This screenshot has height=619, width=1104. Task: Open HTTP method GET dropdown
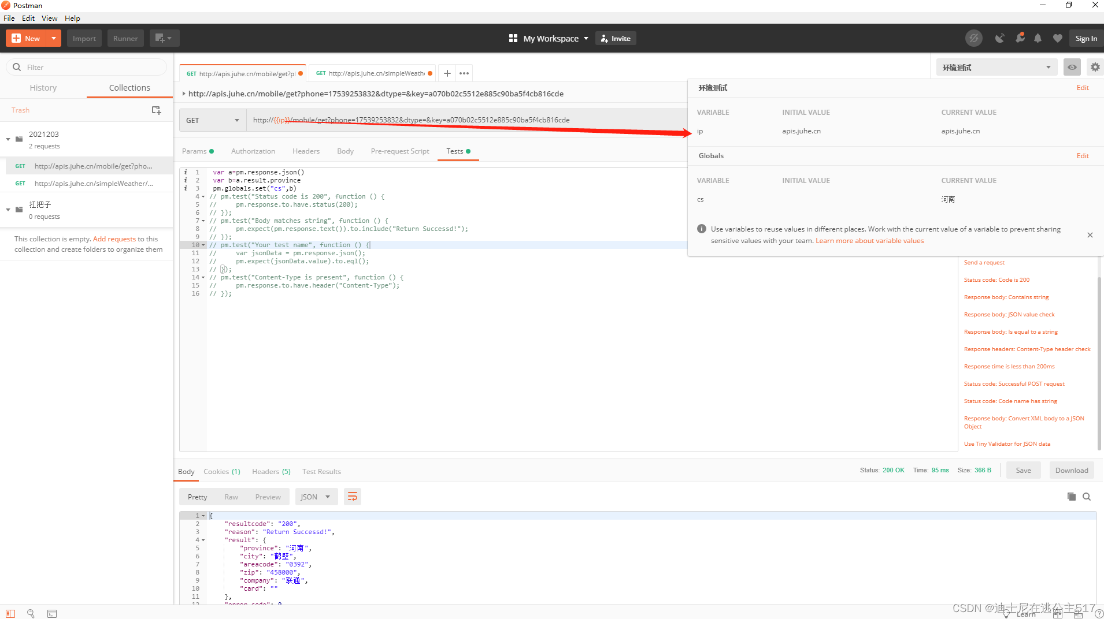[213, 120]
